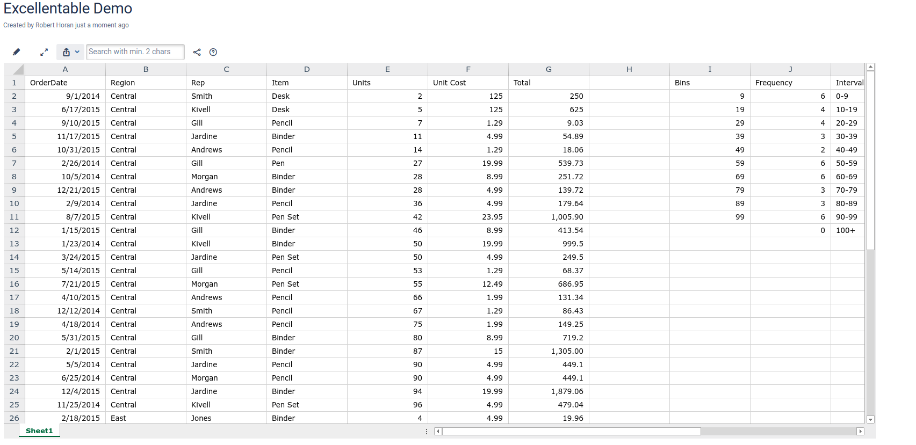Click the three-dot sheet bar divider handle
916x445 pixels.
pyautogui.click(x=427, y=431)
